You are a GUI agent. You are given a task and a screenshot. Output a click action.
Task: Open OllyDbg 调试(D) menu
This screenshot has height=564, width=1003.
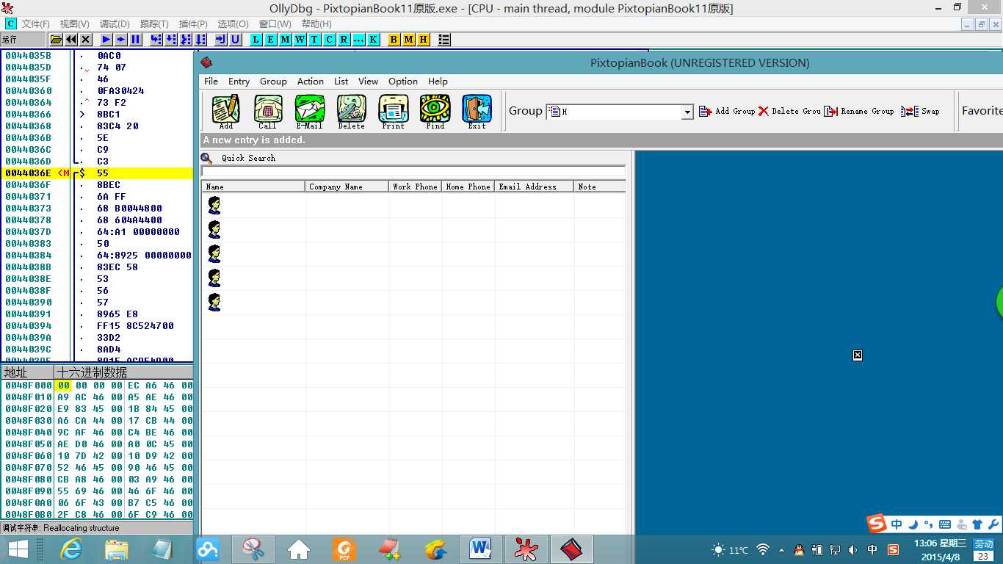coord(114,24)
